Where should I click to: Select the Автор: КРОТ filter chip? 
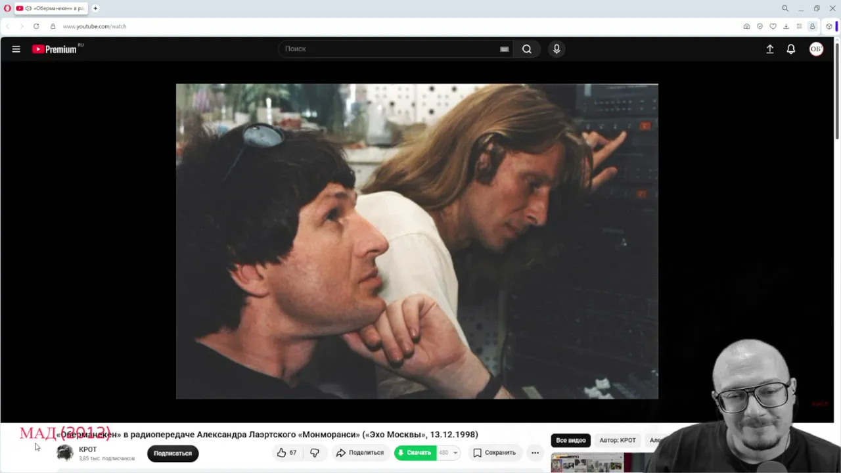618,440
